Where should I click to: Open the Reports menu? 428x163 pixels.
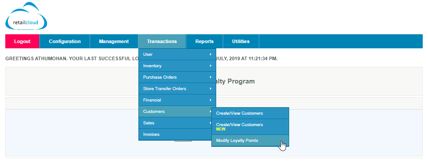(204, 41)
